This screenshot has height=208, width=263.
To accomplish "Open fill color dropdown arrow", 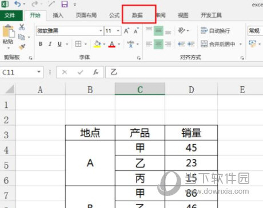I will (104, 44).
